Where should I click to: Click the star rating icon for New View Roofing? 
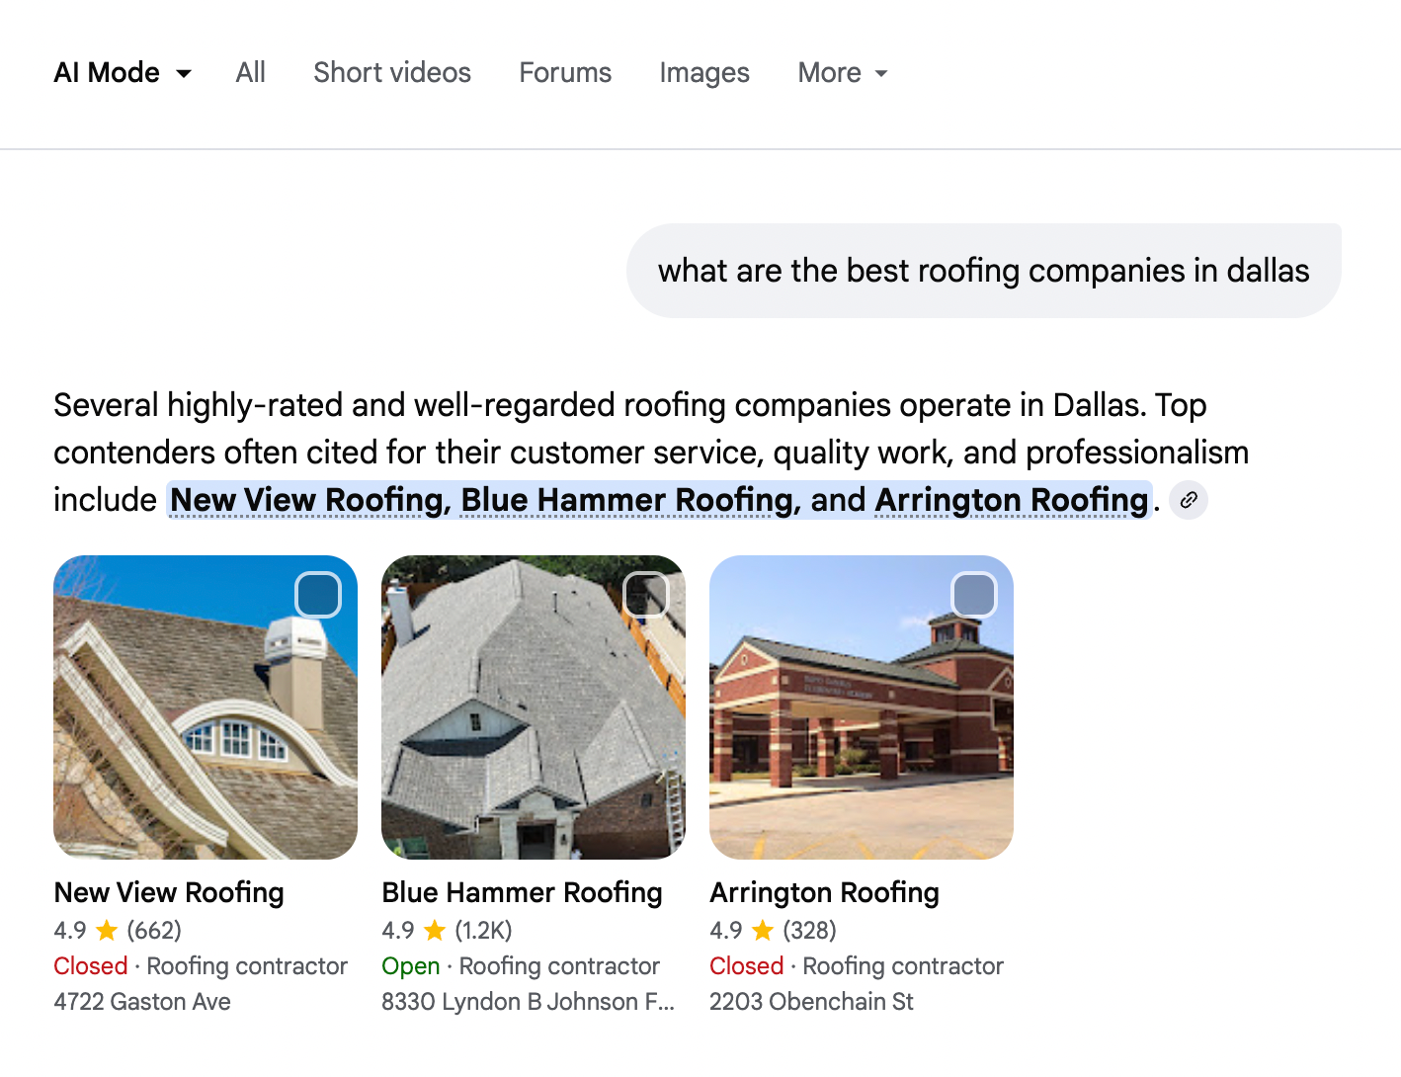pos(106,930)
